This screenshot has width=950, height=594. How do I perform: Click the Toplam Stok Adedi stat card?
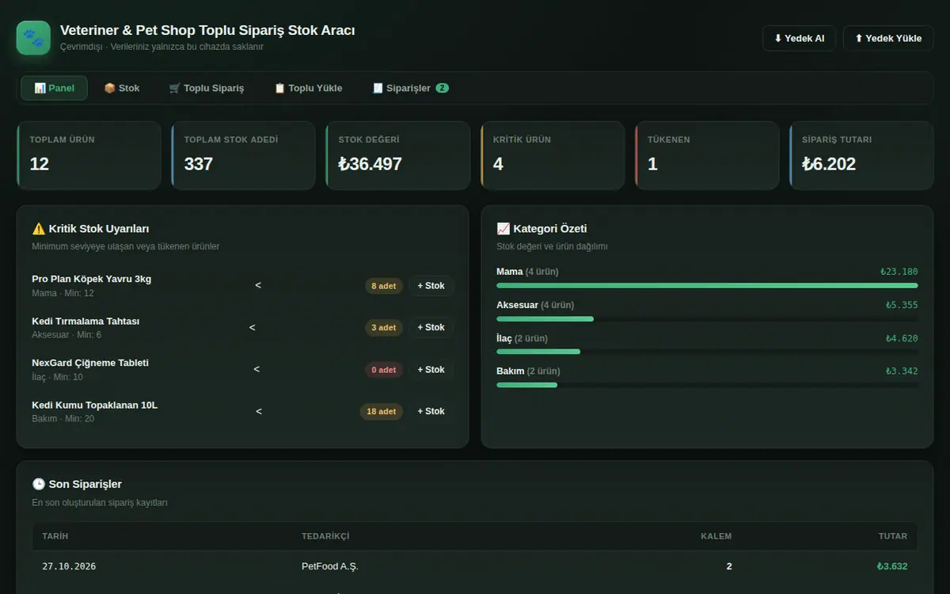243,155
